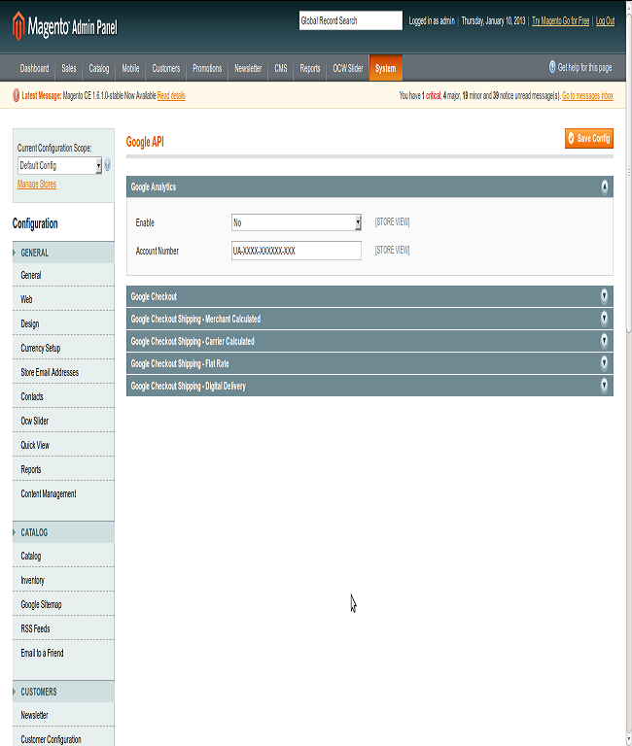The image size is (632, 746).
Task: Expand the Google Checkout section
Action: [x=604, y=296]
